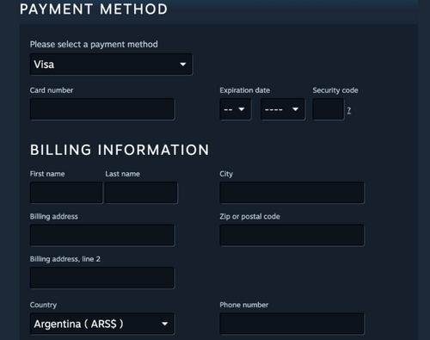Click the 'Billing address' label

click(54, 217)
